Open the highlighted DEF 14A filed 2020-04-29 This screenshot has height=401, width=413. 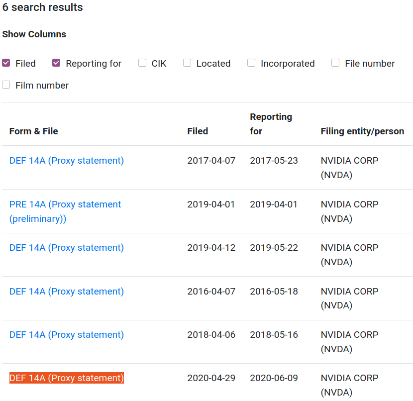(x=67, y=378)
